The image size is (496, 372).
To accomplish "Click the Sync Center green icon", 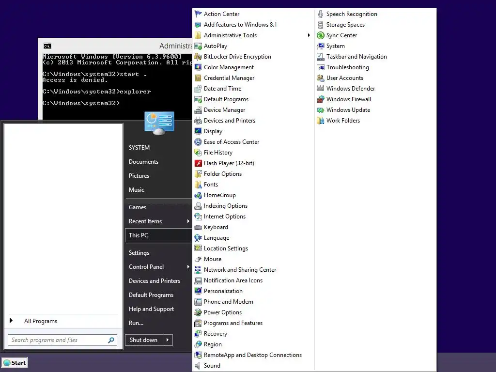I will [x=321, y=35].
